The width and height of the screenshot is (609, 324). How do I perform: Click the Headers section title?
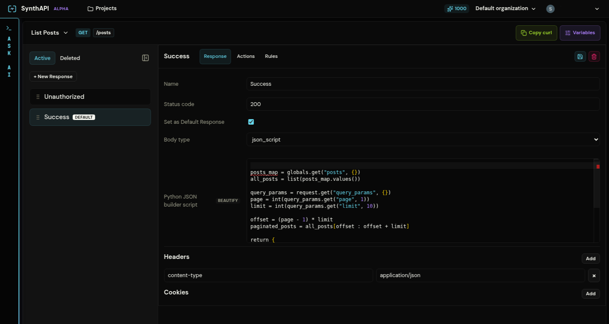click(x=176, y=257)
